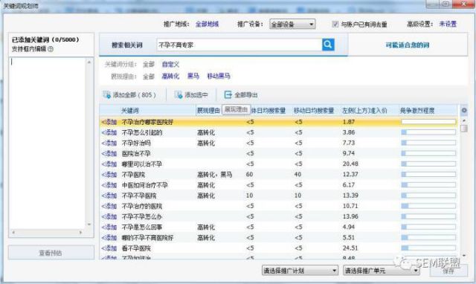Filter display reason by 移动黑马
The image size is (476, 284).
pyautogui.click(x=219, y=76)
